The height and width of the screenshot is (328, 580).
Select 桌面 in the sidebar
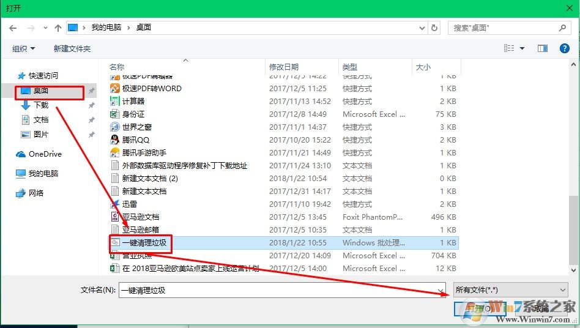tap(41, 91)
